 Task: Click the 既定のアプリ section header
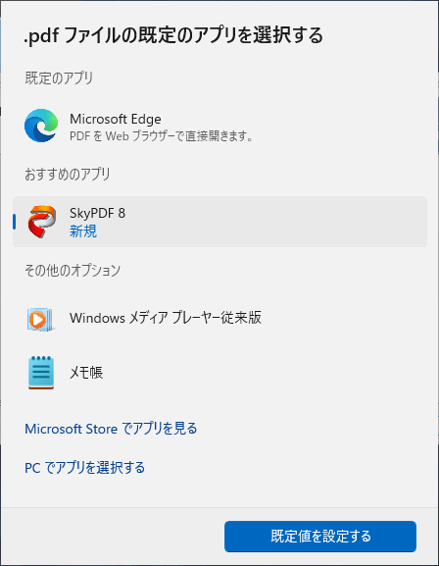tap(59, 77)
